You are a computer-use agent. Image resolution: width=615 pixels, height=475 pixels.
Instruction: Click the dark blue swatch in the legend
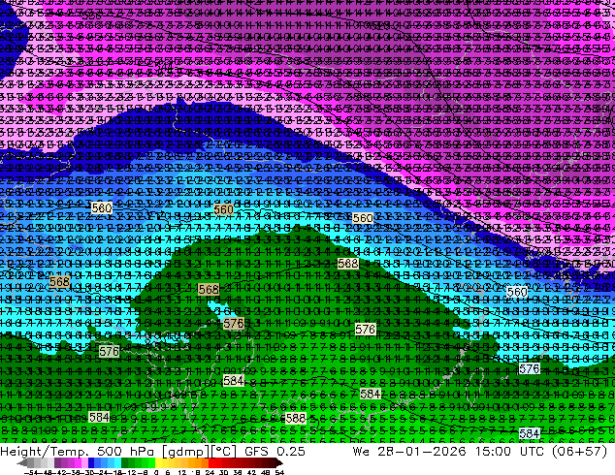click(91, 463)
